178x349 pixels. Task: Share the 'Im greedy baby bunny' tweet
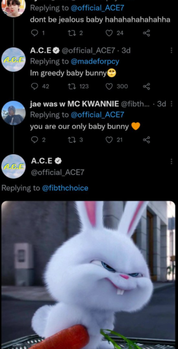147,86
